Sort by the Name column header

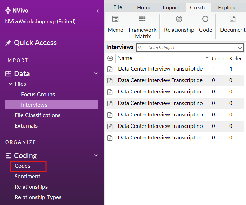pos(125,58)
